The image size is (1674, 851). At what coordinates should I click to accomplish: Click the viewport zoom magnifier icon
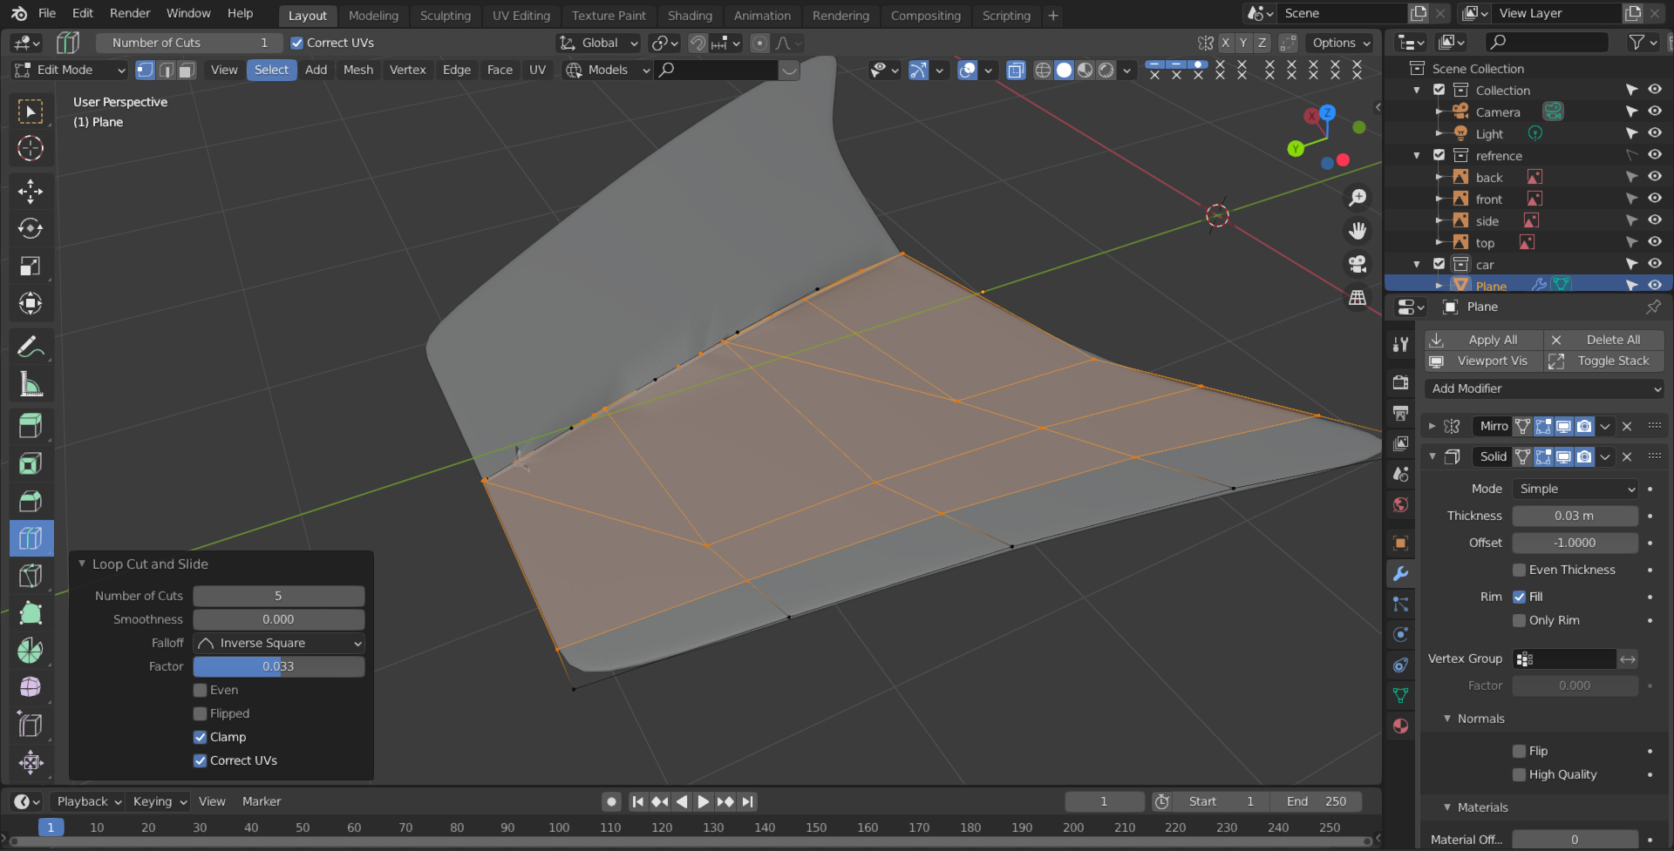coord(1358,198)
